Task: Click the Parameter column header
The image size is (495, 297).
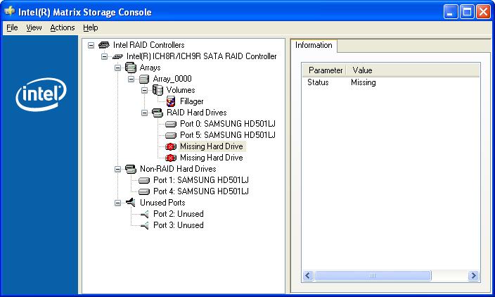Action: pyautogui.click(x=324, y=70)
